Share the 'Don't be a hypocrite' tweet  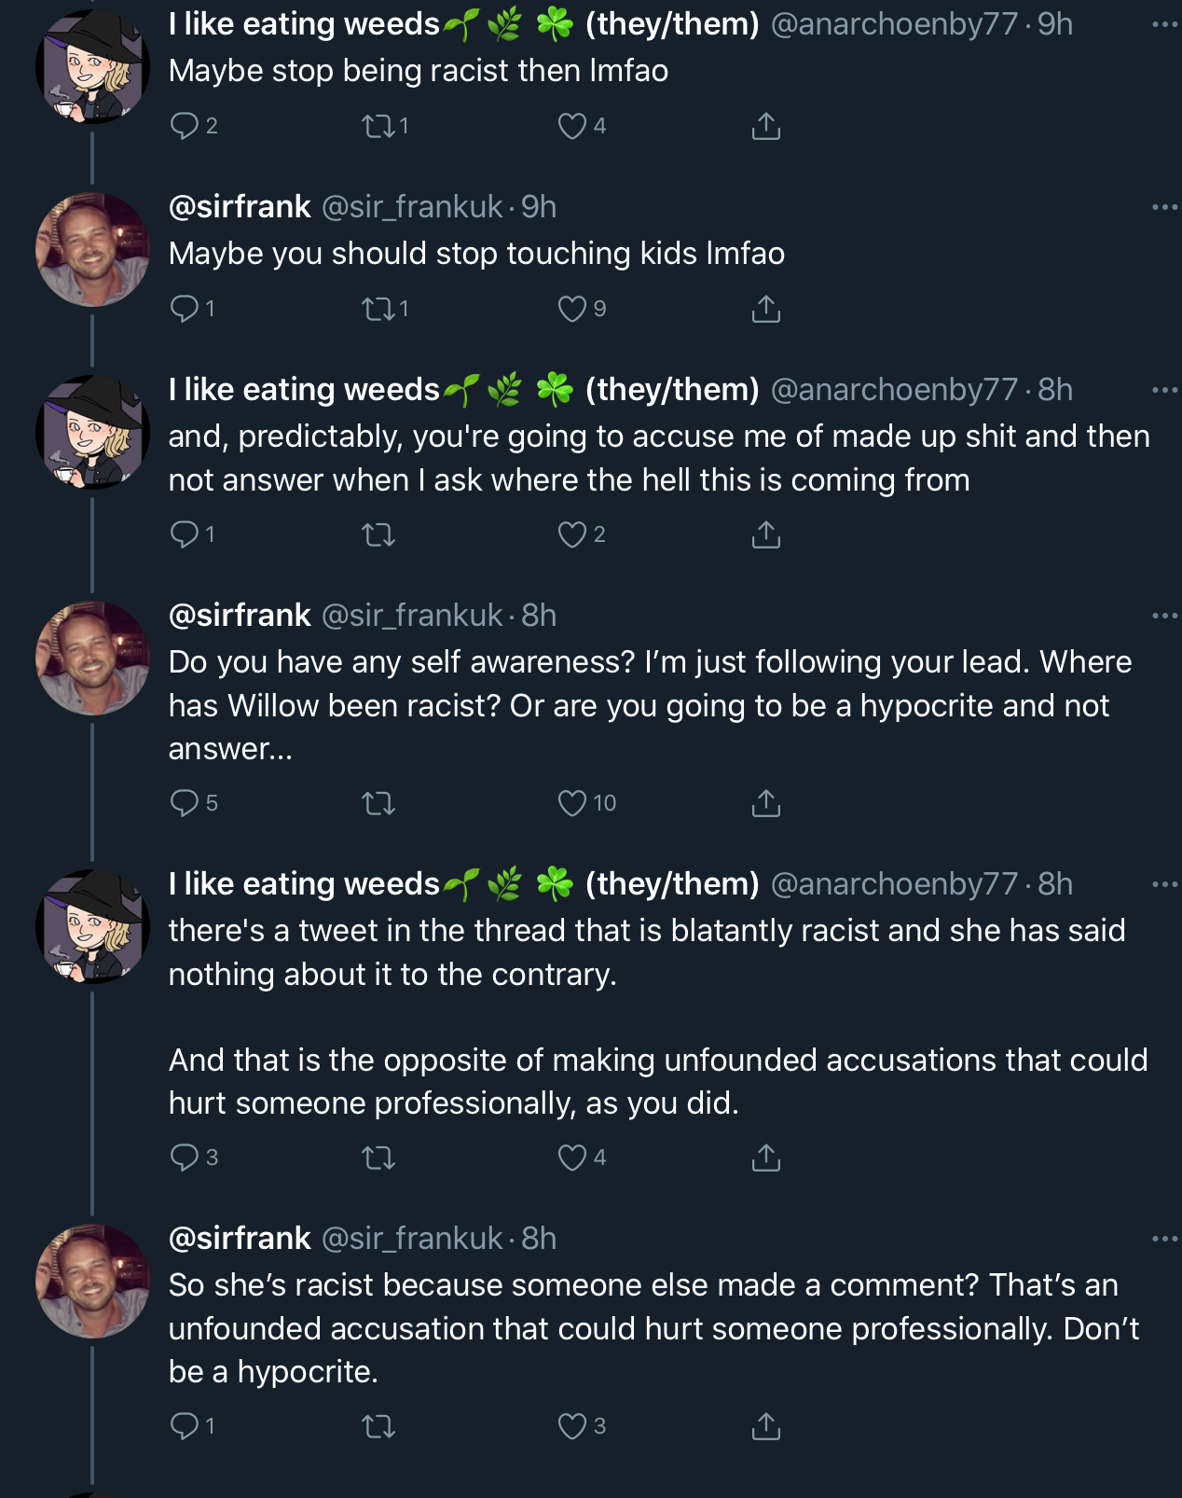click(766, 1426)
